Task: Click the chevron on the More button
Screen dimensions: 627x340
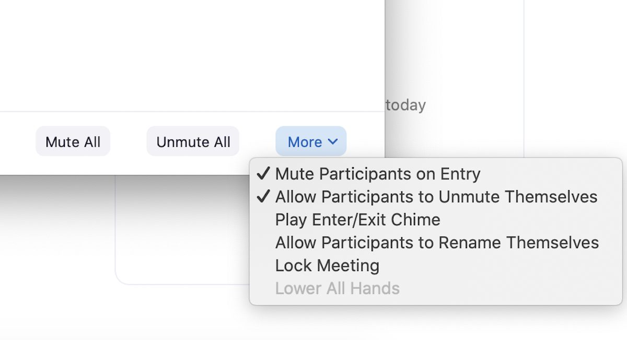Action: 333,142
